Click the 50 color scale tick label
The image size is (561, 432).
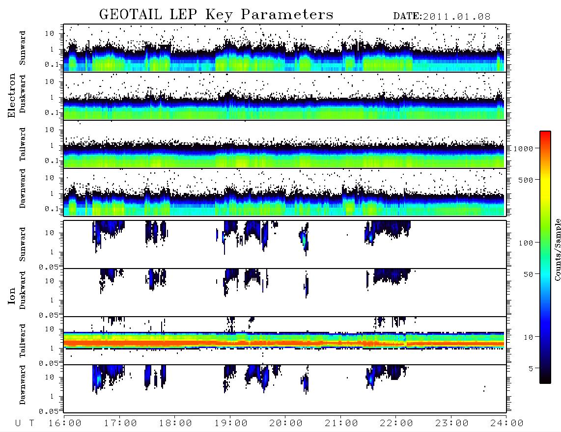(x=528, y=274)
